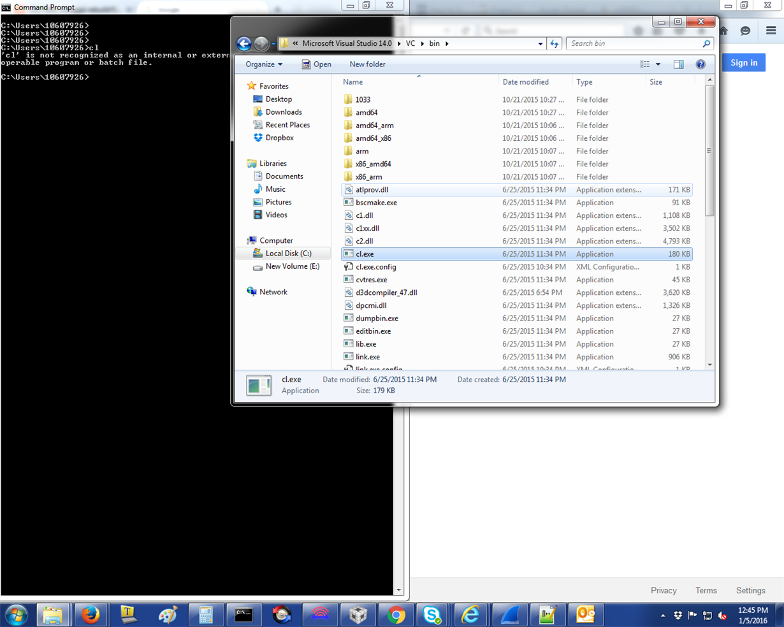Screen dimensions: 784x627
Task: Click the cl.exe thumbnail in details pane
Action: click(259, 385)
